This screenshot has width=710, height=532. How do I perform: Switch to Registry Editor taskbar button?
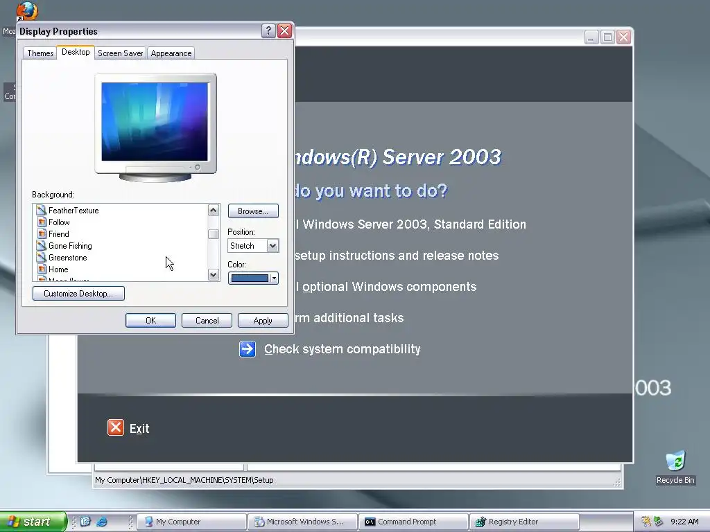(524, 522)
